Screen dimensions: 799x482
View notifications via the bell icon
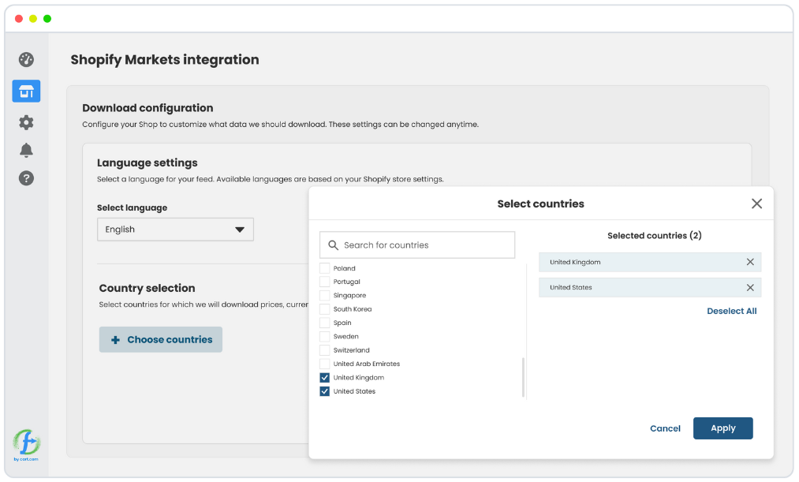[26, 149]
